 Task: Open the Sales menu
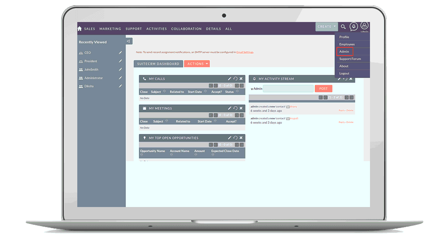pos(90,29)
